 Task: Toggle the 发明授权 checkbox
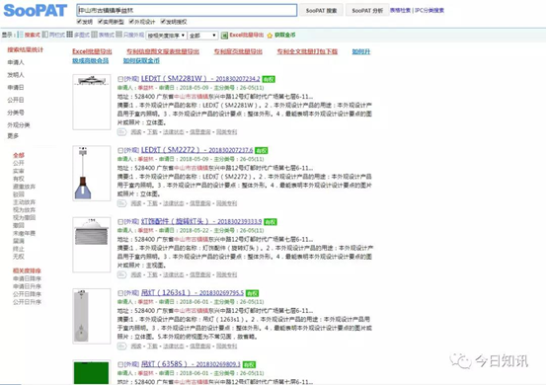163,22
